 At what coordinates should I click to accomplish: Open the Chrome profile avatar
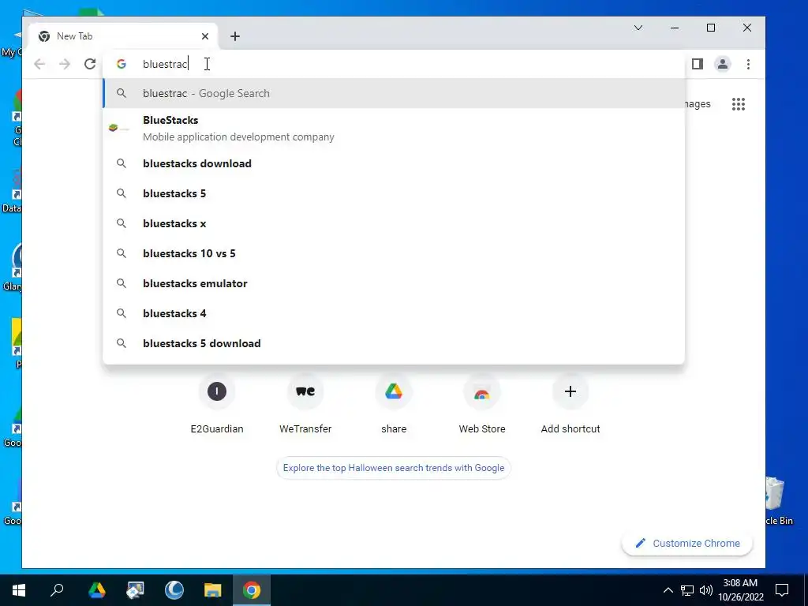tap(723, 64)
